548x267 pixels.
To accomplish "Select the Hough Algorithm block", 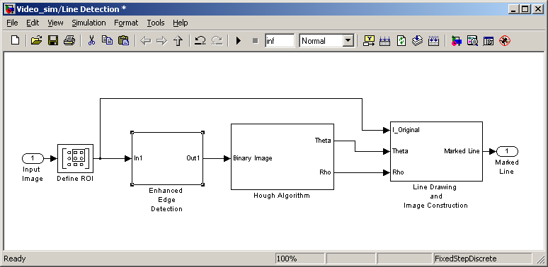I will 282,157.
